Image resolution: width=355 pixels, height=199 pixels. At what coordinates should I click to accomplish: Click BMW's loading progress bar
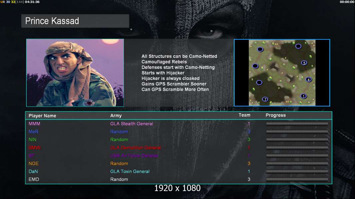297,148
